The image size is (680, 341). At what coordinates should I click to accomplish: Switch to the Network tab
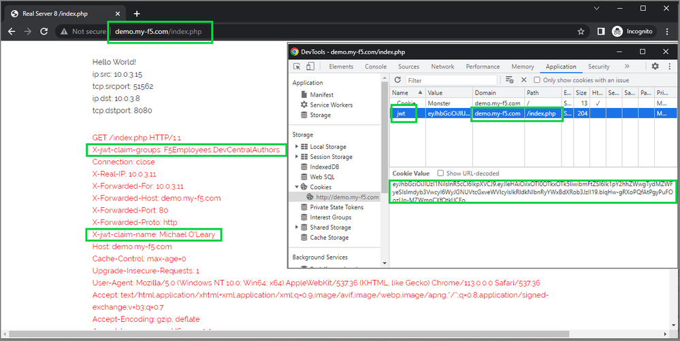pyautogui.click(x=442, y=67)
